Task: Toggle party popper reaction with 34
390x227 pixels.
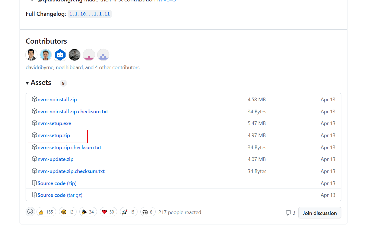Action: click(88, 212)
